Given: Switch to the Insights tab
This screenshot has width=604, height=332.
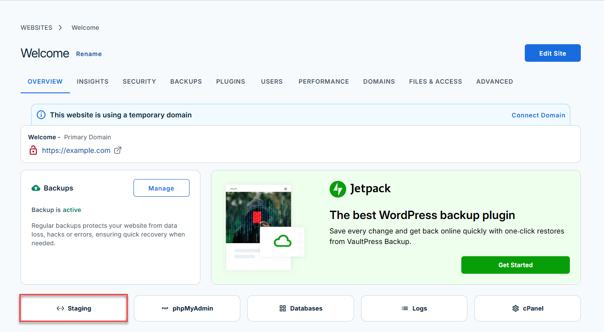Looking at the screenshot, I should pos(93,81).
